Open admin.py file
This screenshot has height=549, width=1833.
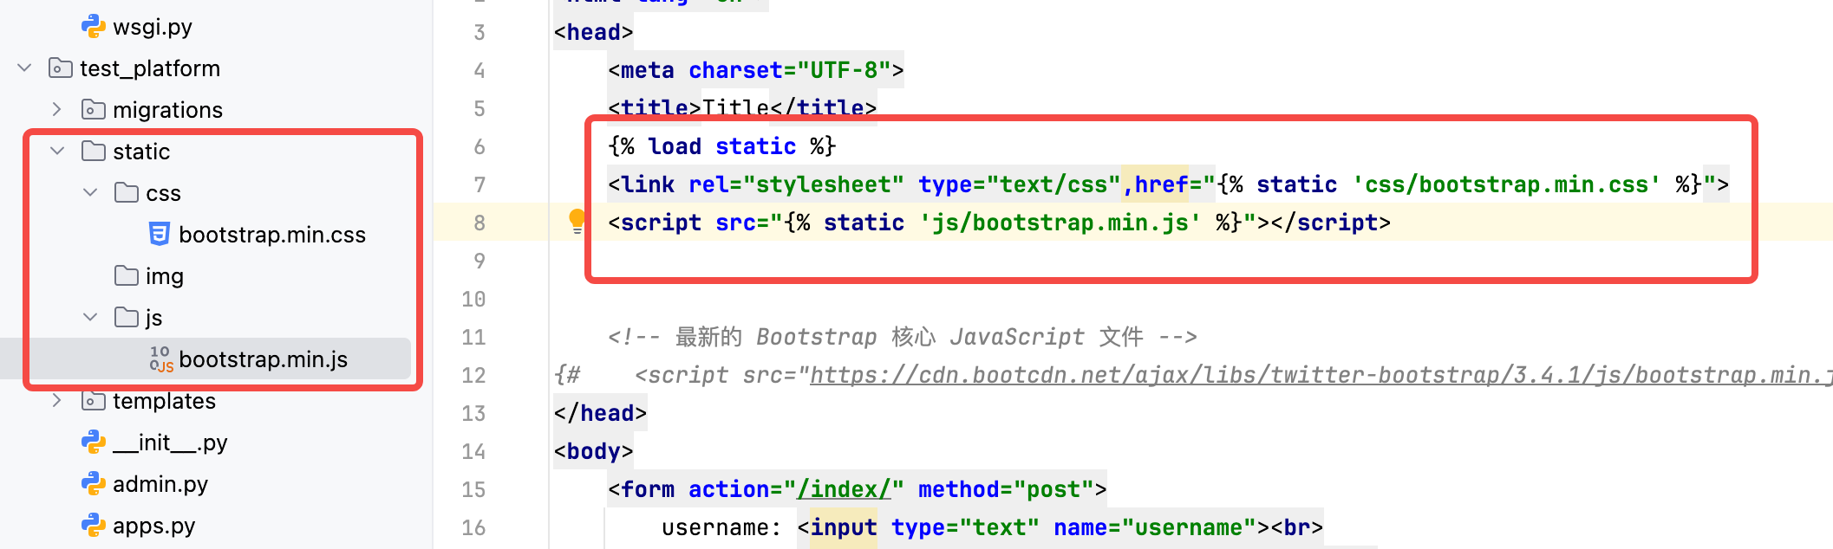click(160, 484)
